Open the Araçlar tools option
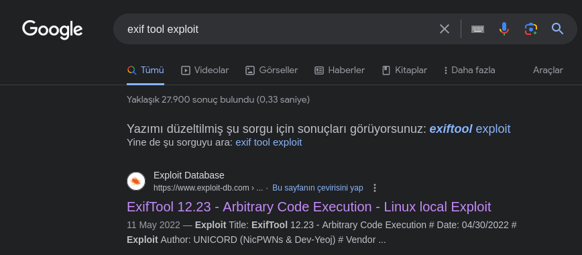 (548, 70)
